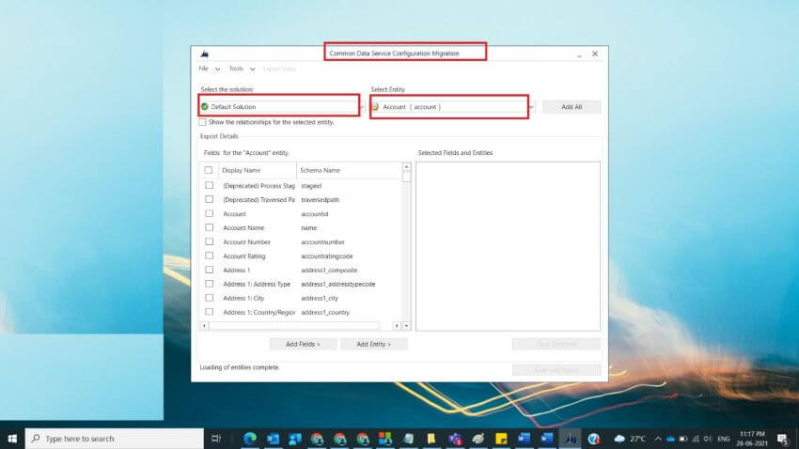Click the entity icon beside Account ( account )
Image resolution: width=799 pixels, height=449 pixels.
point(376,107)
